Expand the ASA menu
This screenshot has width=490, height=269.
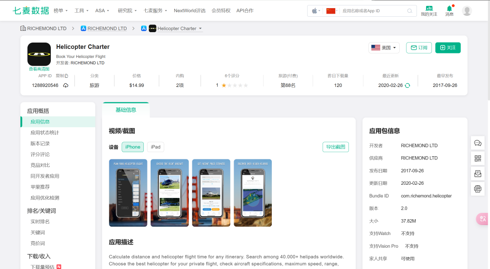tap(102, 10)
